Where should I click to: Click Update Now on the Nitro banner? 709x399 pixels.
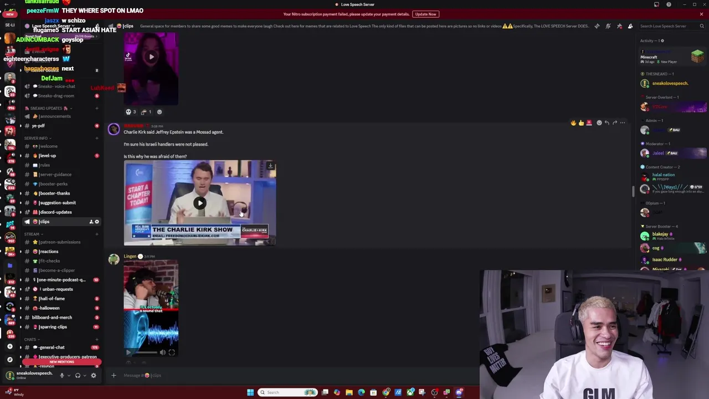pos(425,14)
